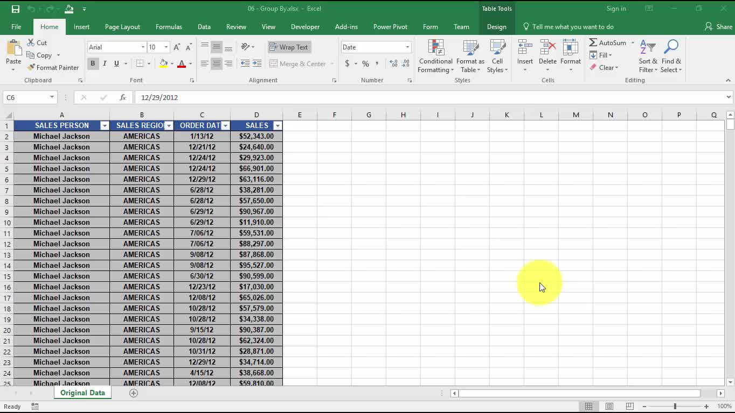Toggle Wrap Text for selected cells

[x=289, y=47]
